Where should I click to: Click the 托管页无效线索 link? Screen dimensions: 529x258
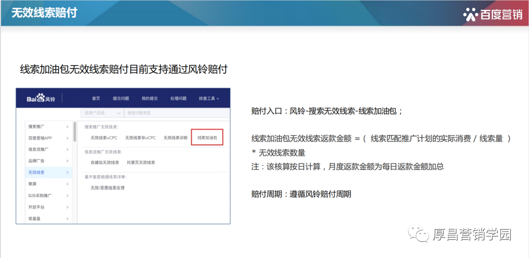[141, 163]
